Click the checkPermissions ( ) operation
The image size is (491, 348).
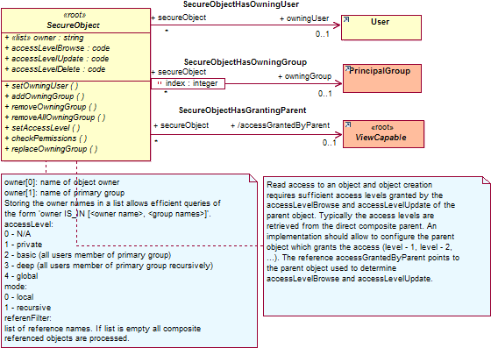click(46, 138)
